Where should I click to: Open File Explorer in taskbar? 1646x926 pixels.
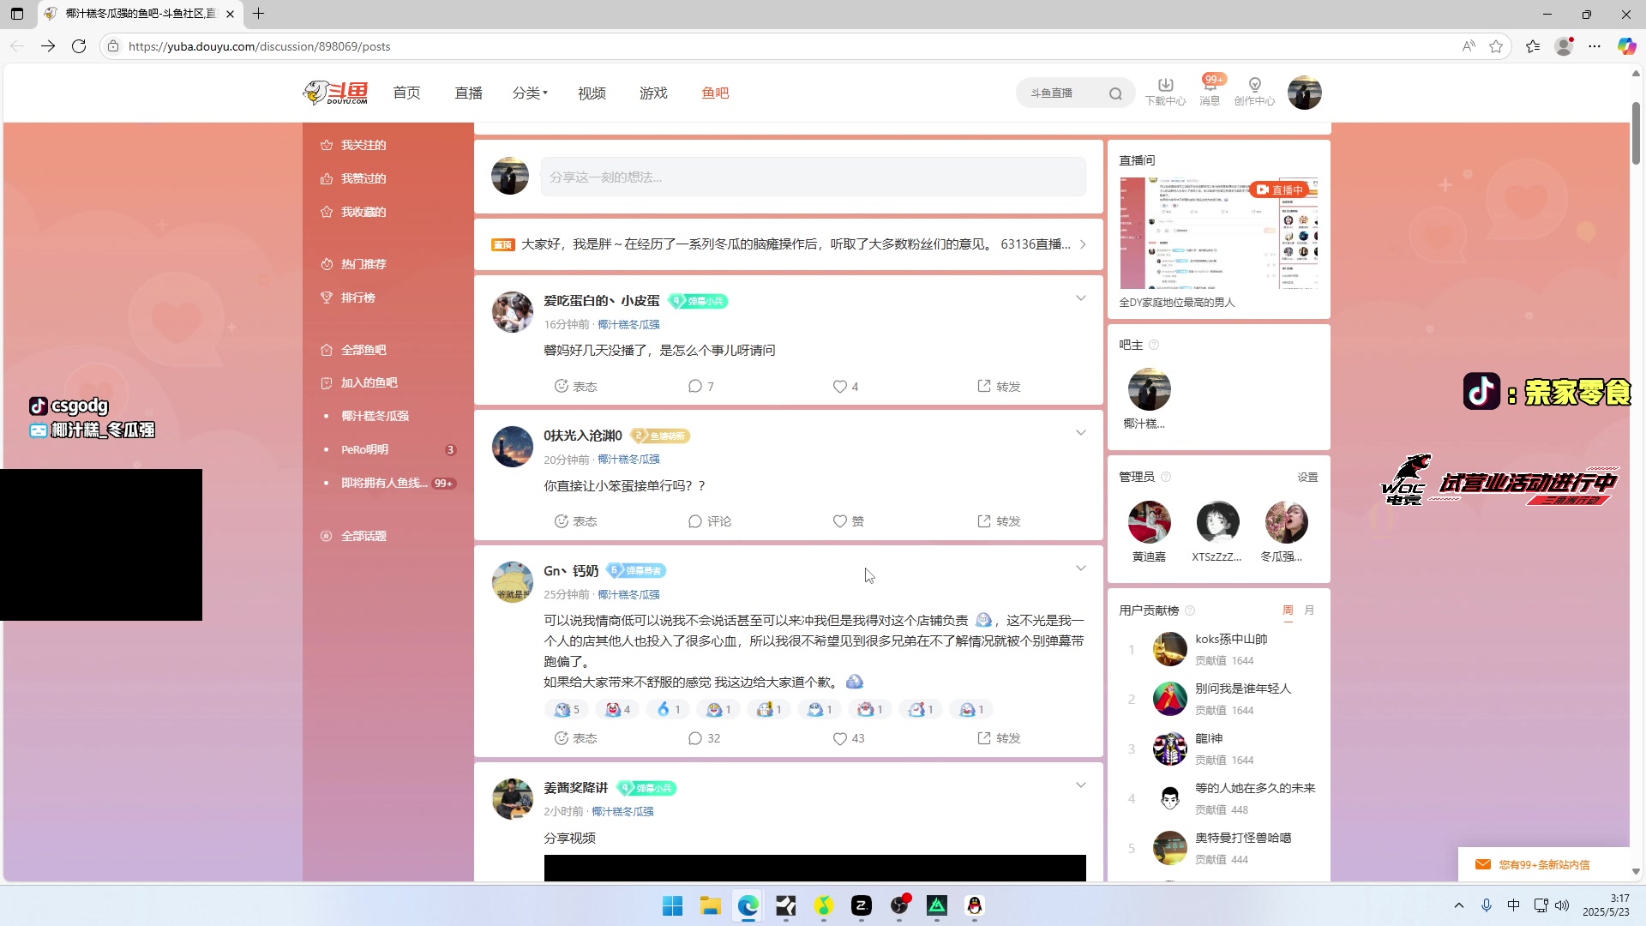click(710, 905)
